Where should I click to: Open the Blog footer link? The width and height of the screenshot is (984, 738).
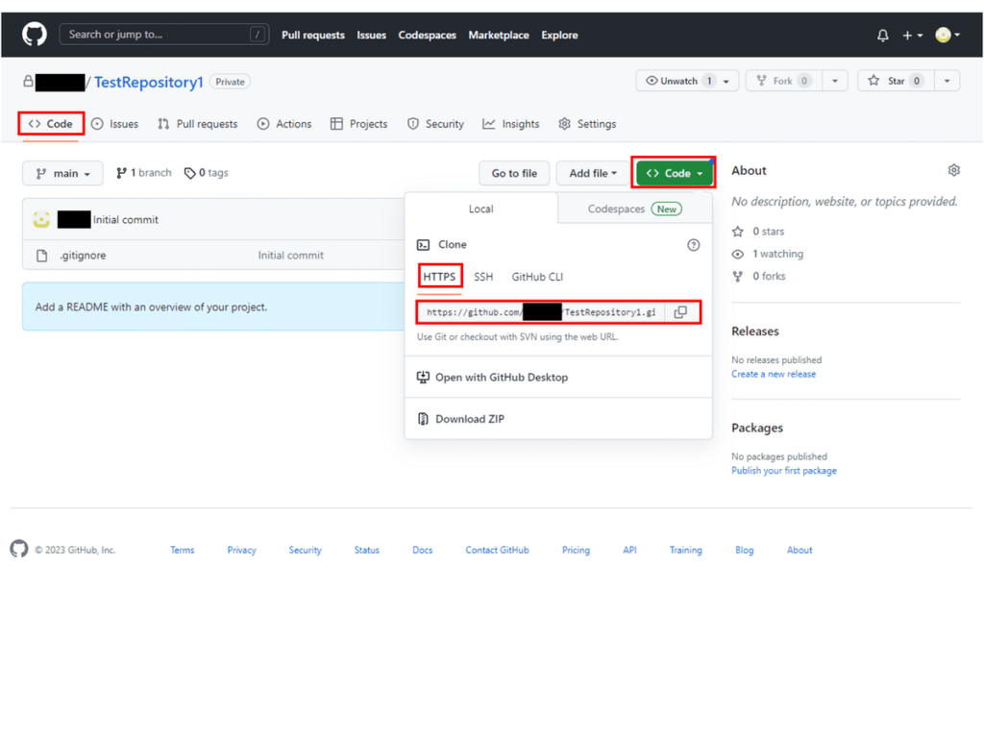tap(745, 550)
